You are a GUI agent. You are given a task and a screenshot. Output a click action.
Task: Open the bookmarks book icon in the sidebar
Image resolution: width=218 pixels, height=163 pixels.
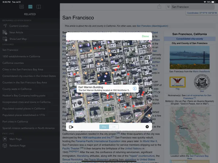pos(38,7)
